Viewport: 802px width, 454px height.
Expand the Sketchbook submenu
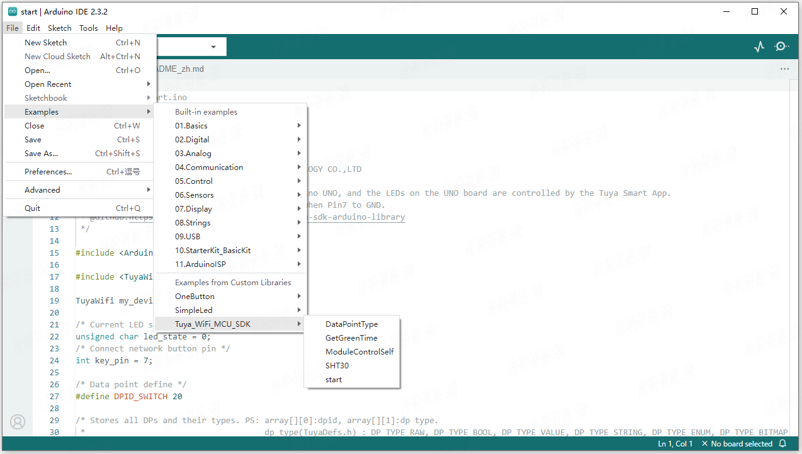[80, 98]
